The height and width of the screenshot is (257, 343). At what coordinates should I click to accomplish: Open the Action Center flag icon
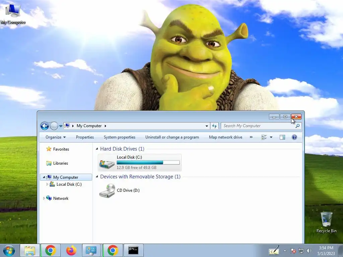293,251
